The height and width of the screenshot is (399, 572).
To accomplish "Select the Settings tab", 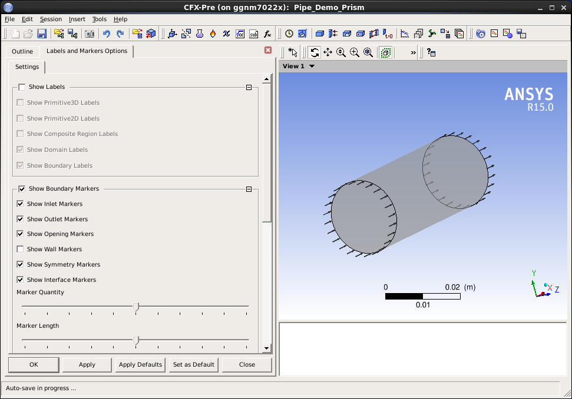I will pos(27,66).
